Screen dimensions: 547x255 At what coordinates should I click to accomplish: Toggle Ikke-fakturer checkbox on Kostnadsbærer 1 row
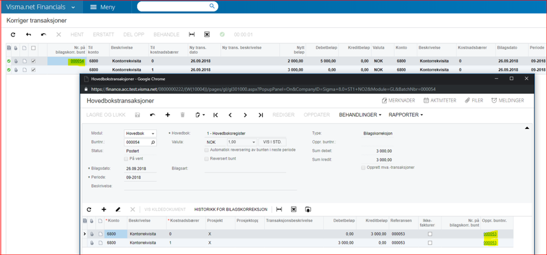(x=430, y=242)
